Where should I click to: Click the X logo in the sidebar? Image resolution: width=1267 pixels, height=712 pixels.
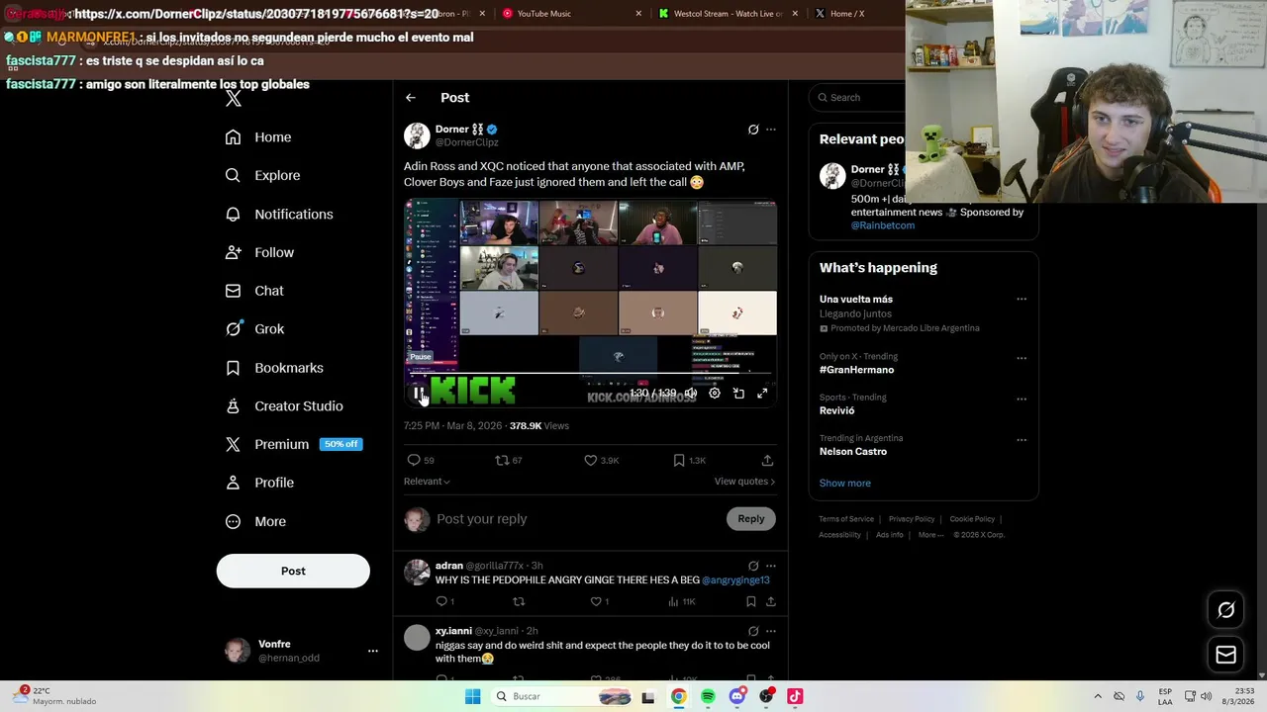234,98
